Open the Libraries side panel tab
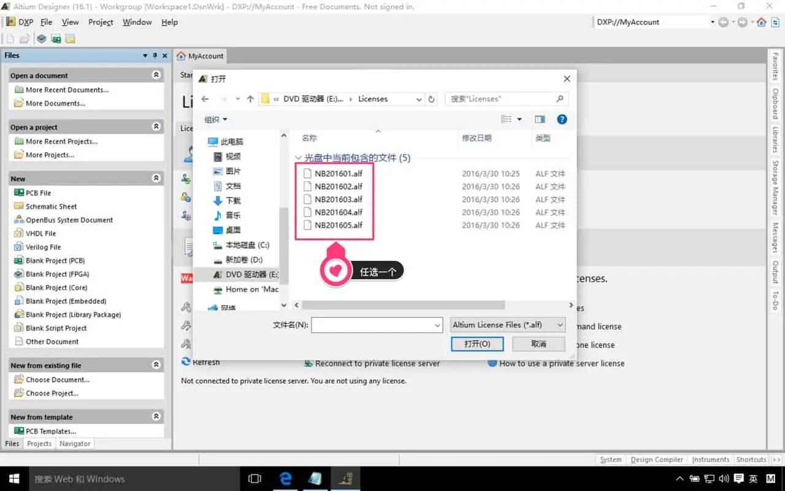 tap(775, 140)
